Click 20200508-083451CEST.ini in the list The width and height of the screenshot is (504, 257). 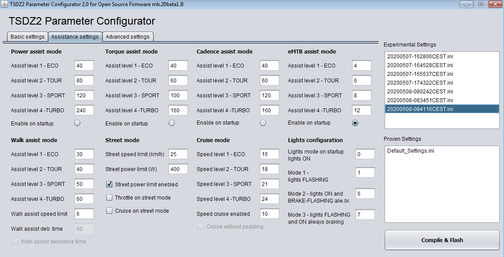(x=442, y=100)
